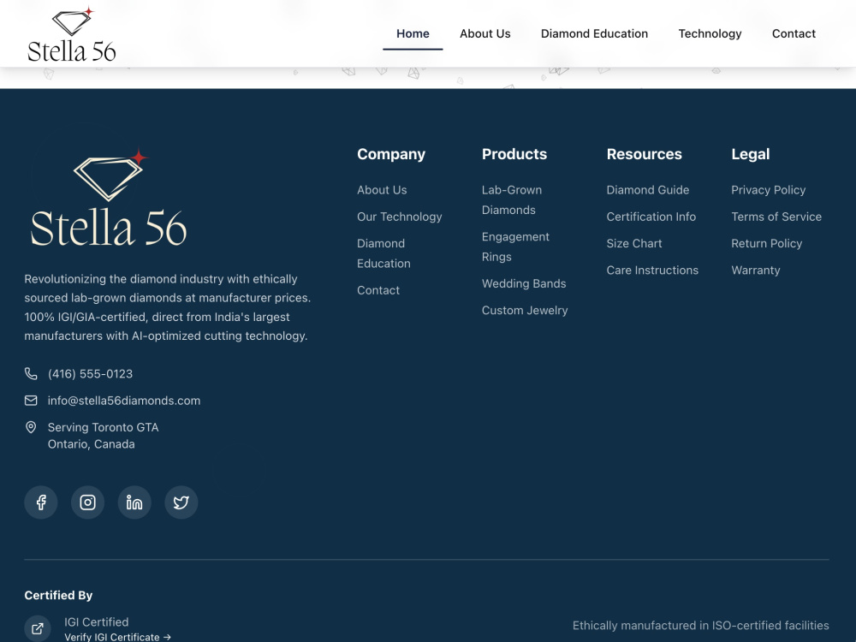Open the Twitter bird icon
Image resolution: width=856 pixels, height=642 pixels.
(181, 502)
